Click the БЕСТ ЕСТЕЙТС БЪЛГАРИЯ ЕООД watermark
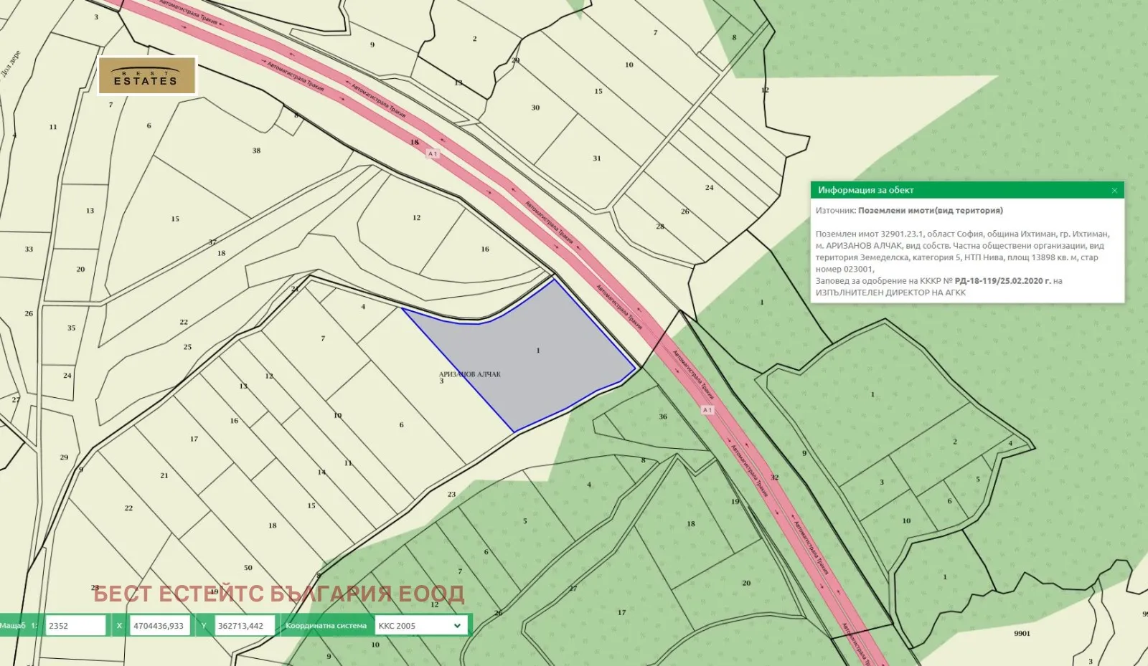Image resolution: width=1148 pixels, height=666 pixels. point(278,594)
